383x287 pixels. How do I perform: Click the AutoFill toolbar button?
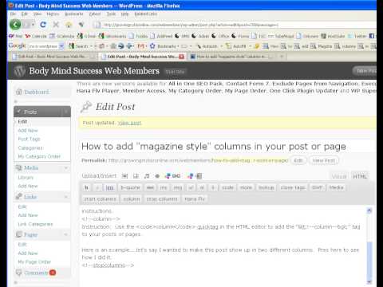(236, 46)
